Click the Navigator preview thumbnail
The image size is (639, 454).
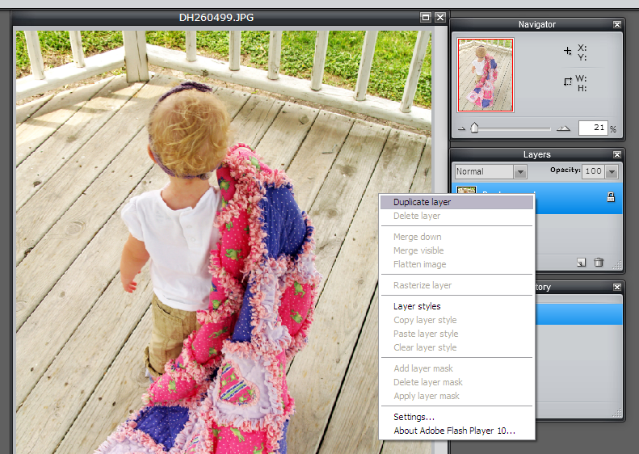(x=486, y=75)
